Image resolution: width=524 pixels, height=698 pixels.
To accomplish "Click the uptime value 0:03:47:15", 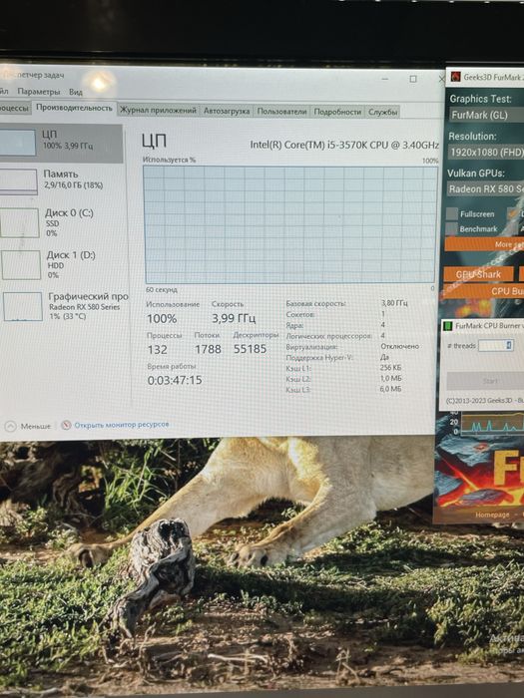I will (175, 380).
